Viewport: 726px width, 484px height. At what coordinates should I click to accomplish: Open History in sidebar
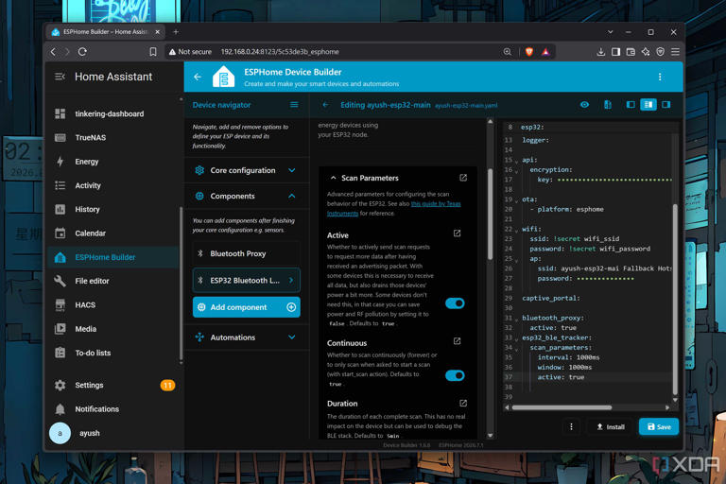[88, 209]
